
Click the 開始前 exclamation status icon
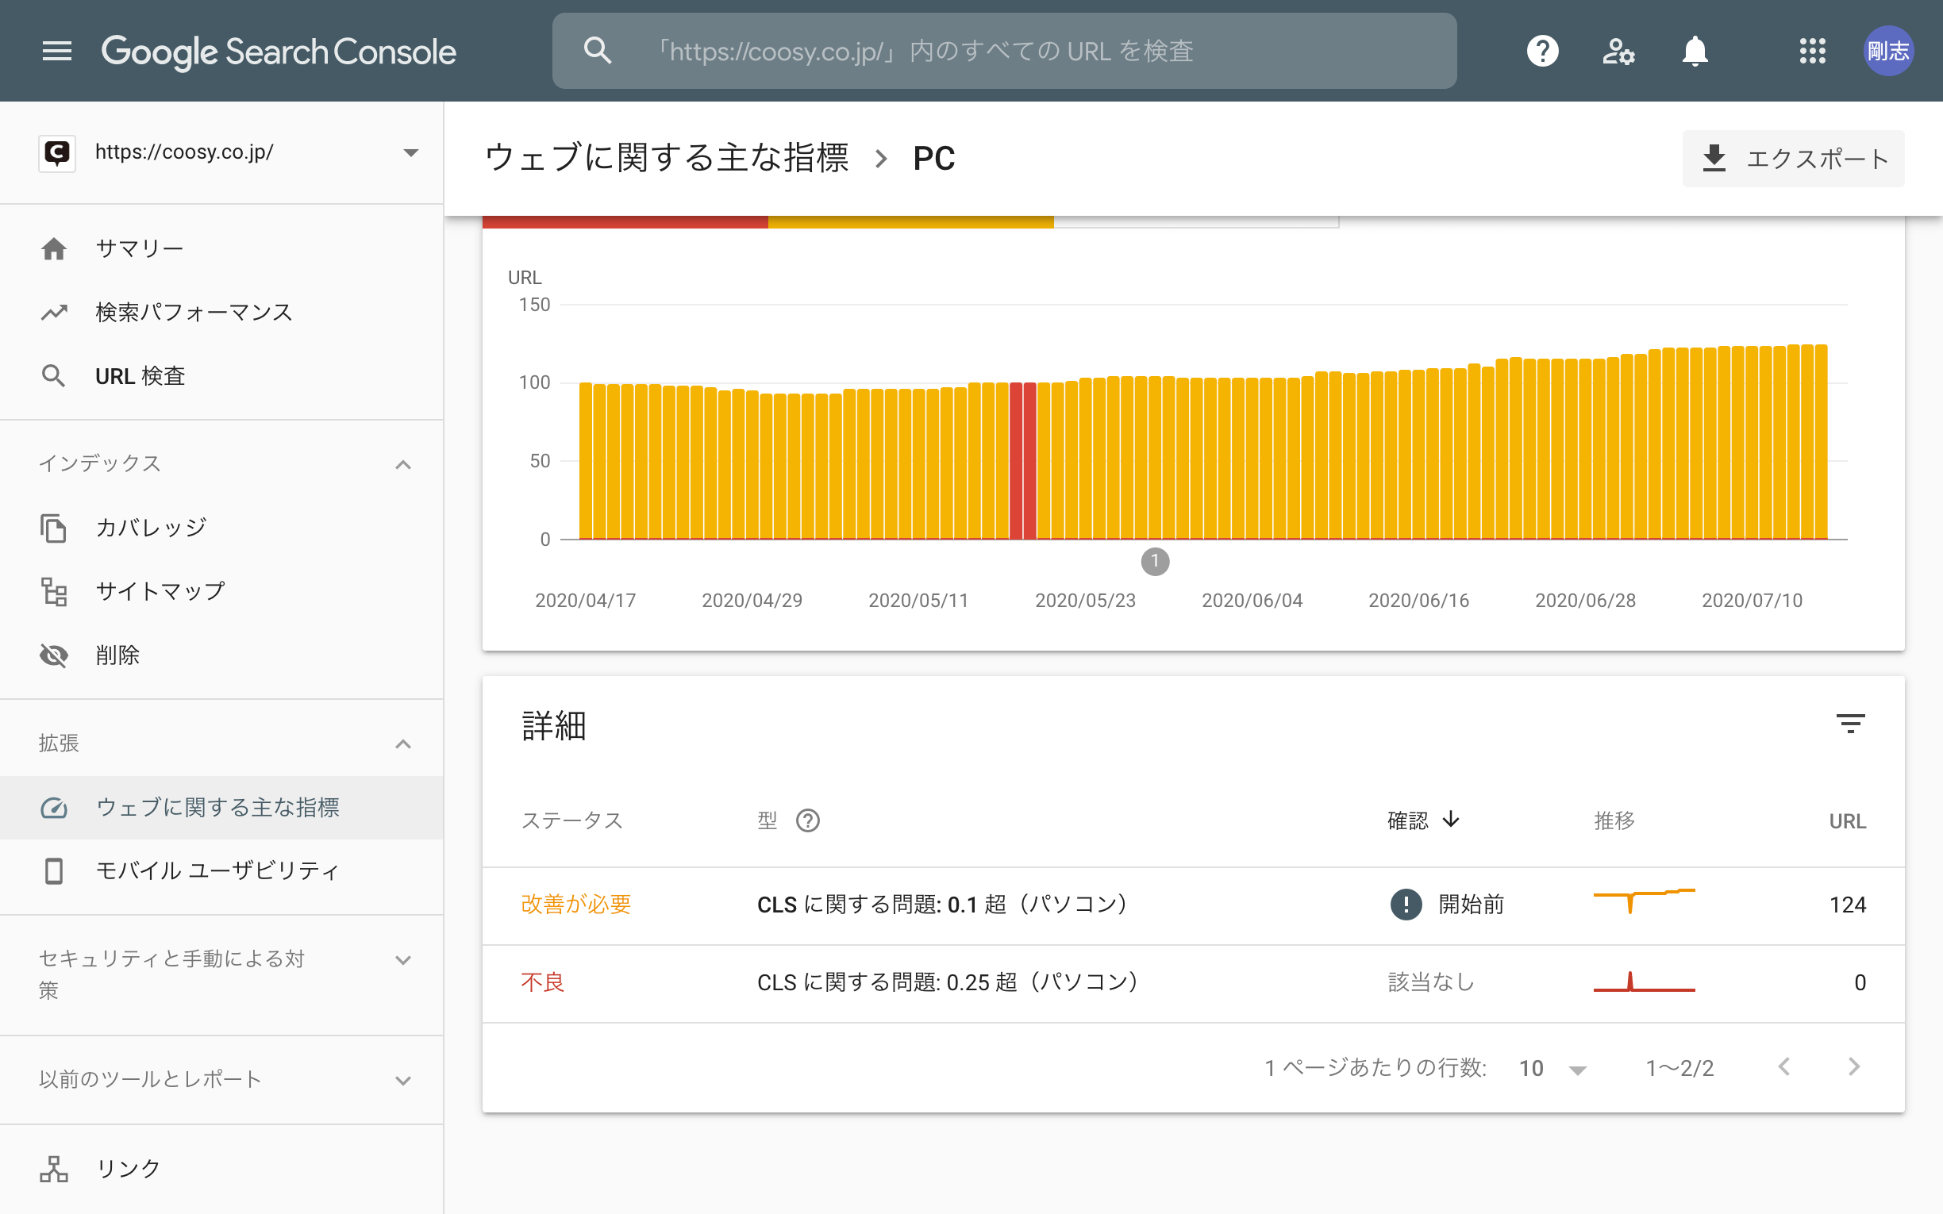1405,905
